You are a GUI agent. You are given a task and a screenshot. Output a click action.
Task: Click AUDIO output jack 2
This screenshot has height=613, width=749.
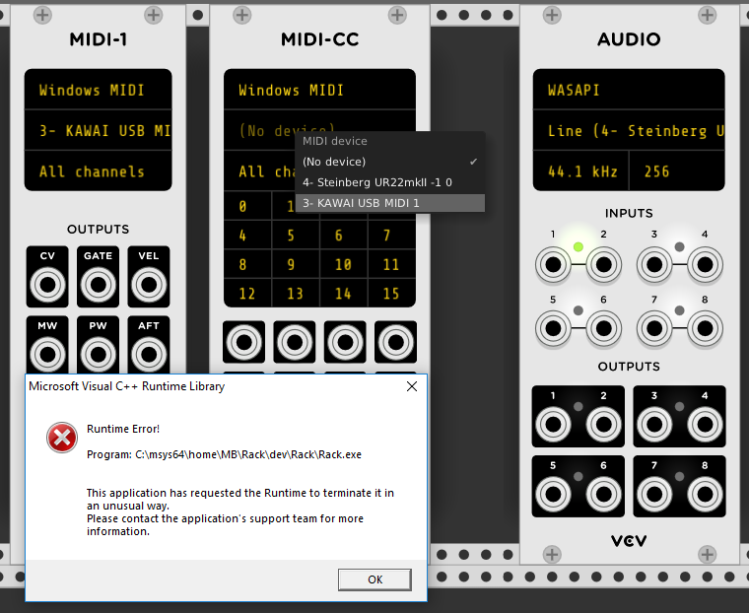[x=604, y=425]
